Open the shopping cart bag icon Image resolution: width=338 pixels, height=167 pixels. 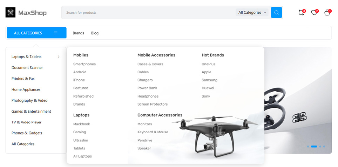coord(327,13)
